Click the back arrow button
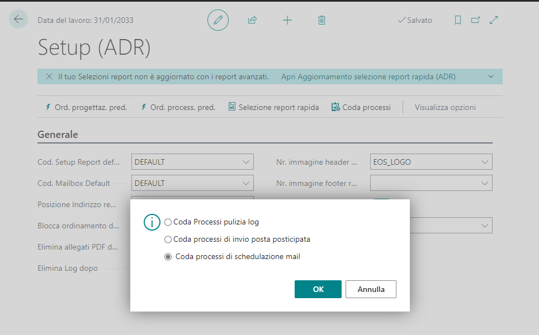 [18, 20]
